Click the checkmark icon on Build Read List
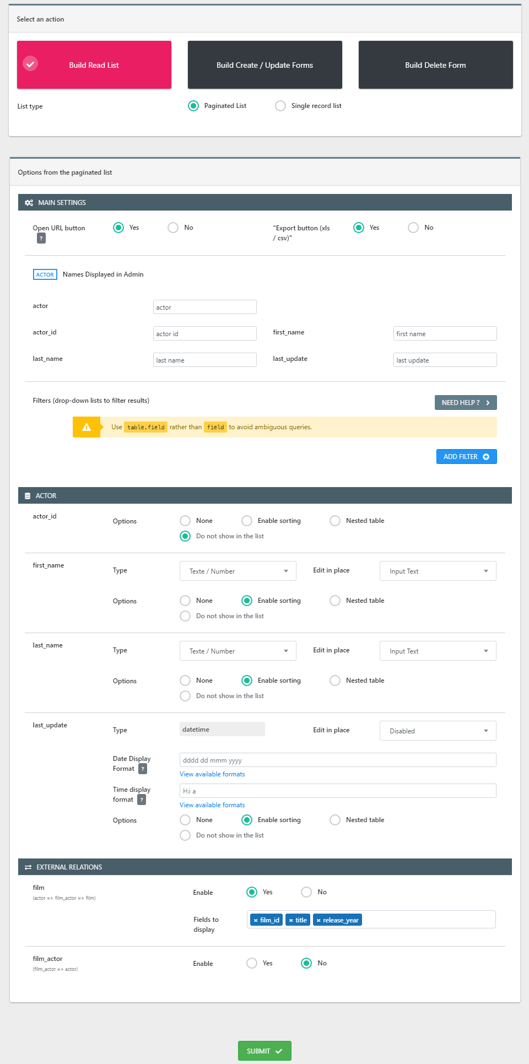Image resolution: width=529 pixels, height=1064 pixels. 30,64
